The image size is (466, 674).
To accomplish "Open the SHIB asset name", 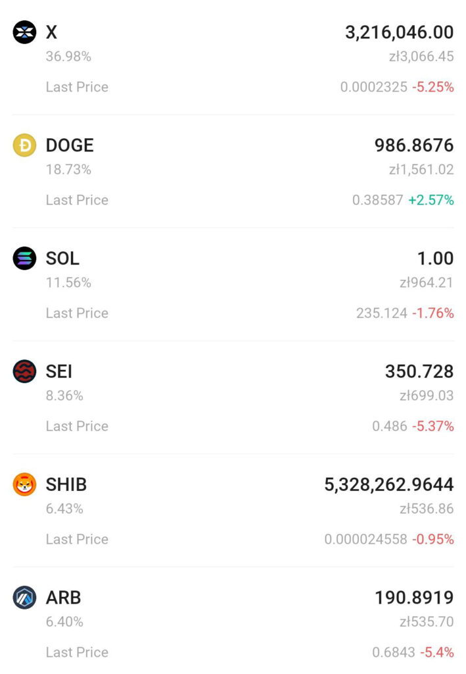I will pos(66,484).
